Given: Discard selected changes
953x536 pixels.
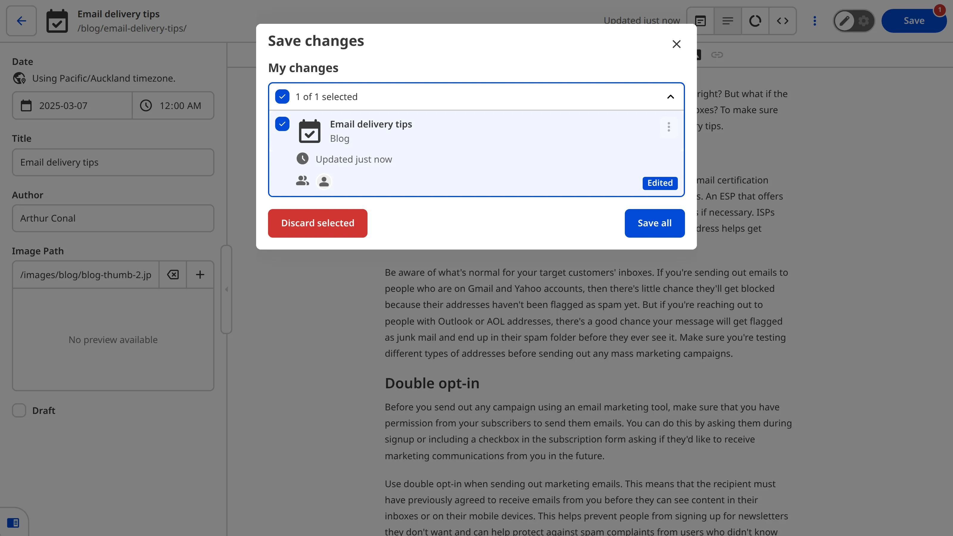Looking at the screenshot, I should click(317, 223).
